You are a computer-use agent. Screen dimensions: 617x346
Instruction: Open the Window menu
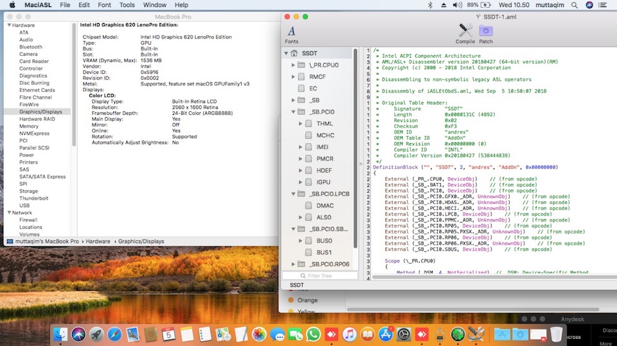(x=154, y=5)
